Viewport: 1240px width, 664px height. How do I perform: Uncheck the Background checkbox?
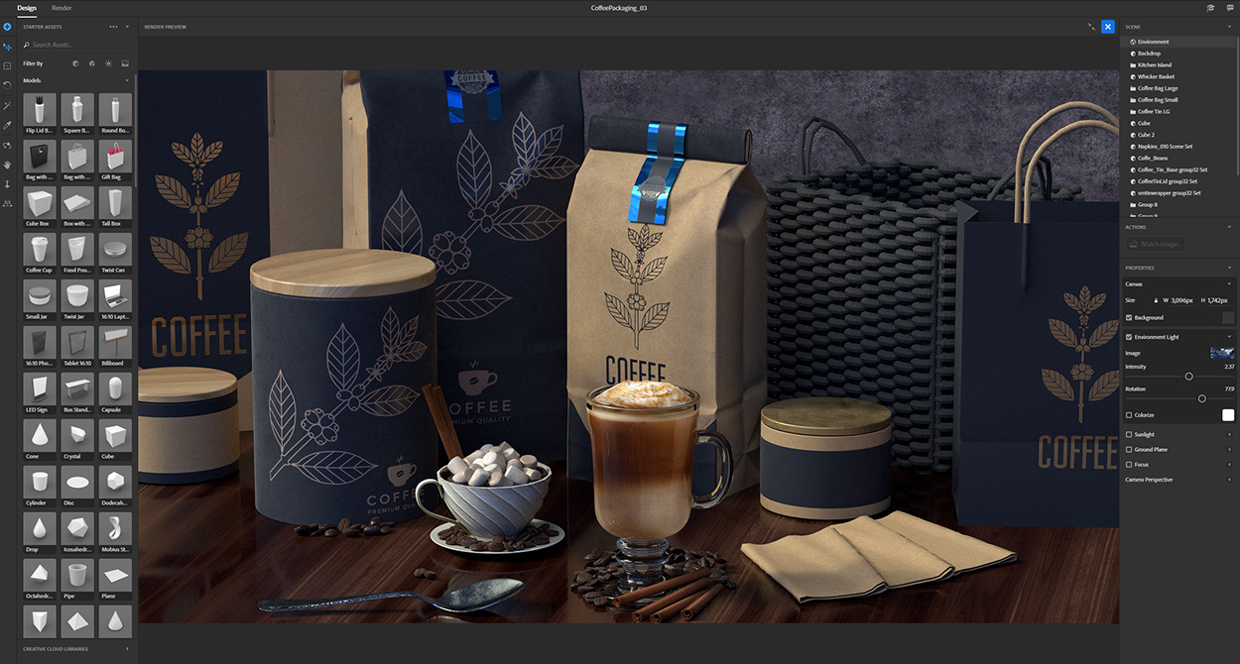click(x=1129, y=317)
